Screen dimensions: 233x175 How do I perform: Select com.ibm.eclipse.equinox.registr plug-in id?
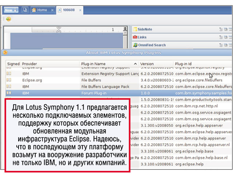tap(204, 74)
